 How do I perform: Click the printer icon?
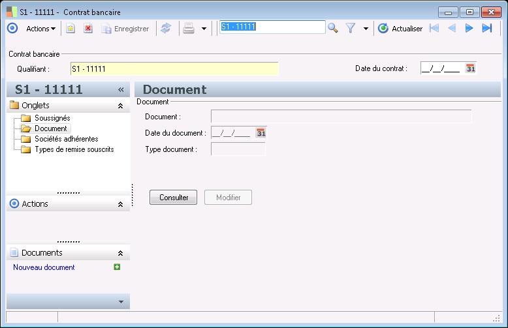[x=189, y=29]
